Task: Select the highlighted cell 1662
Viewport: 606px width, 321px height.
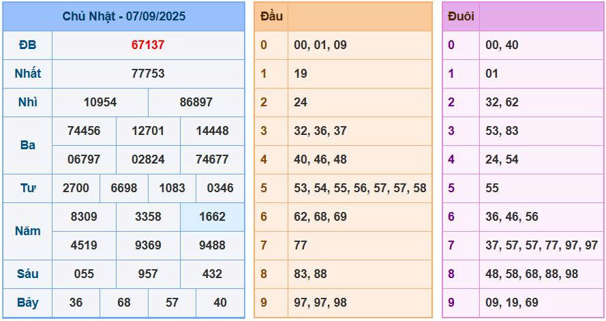Action: tap(212, 217)
